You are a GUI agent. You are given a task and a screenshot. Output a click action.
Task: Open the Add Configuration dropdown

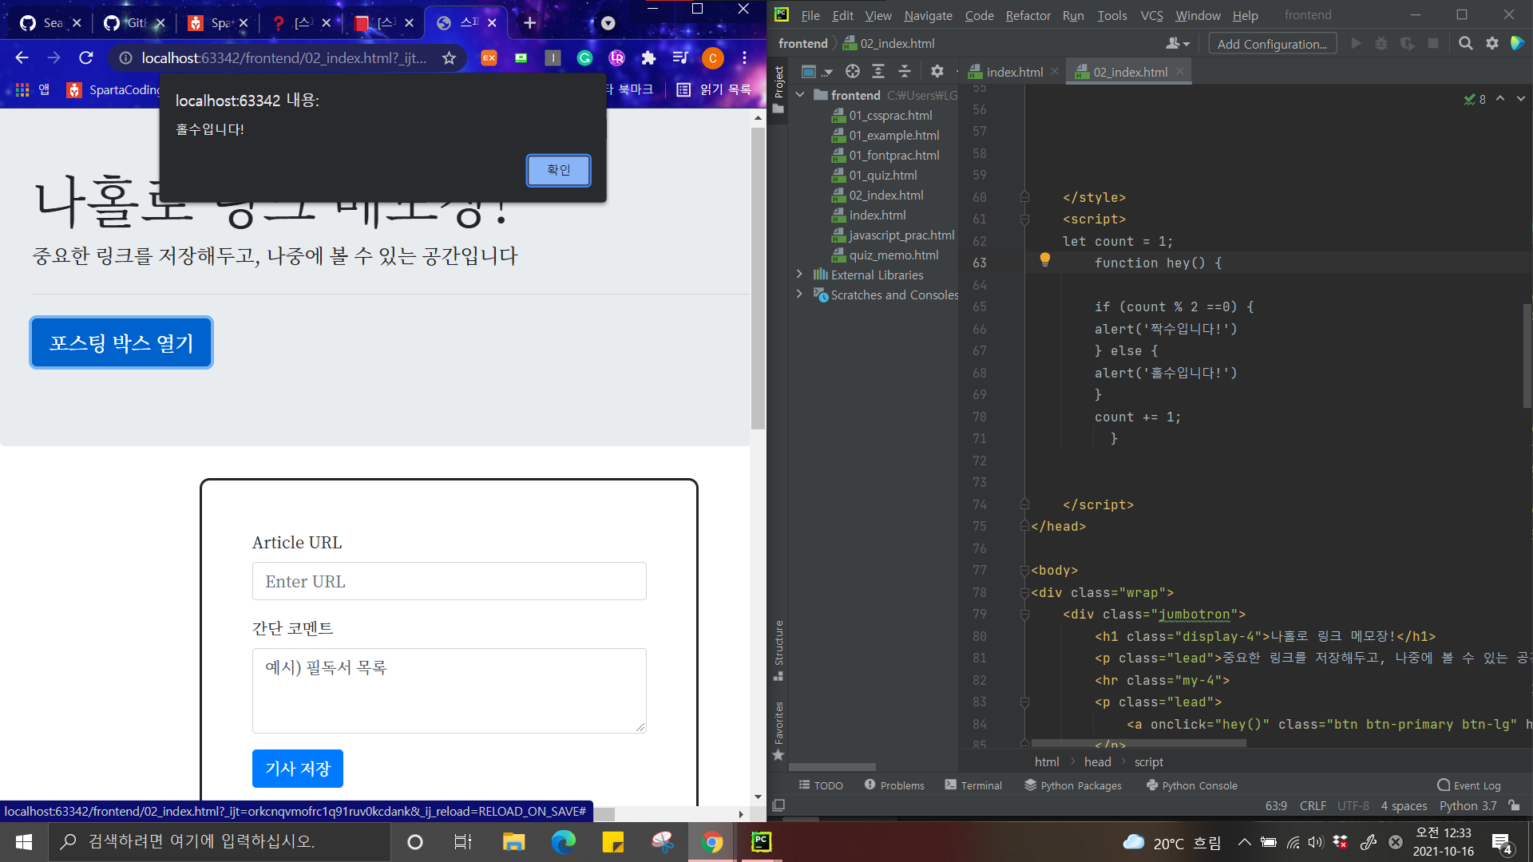click(x=1272, y=44)
